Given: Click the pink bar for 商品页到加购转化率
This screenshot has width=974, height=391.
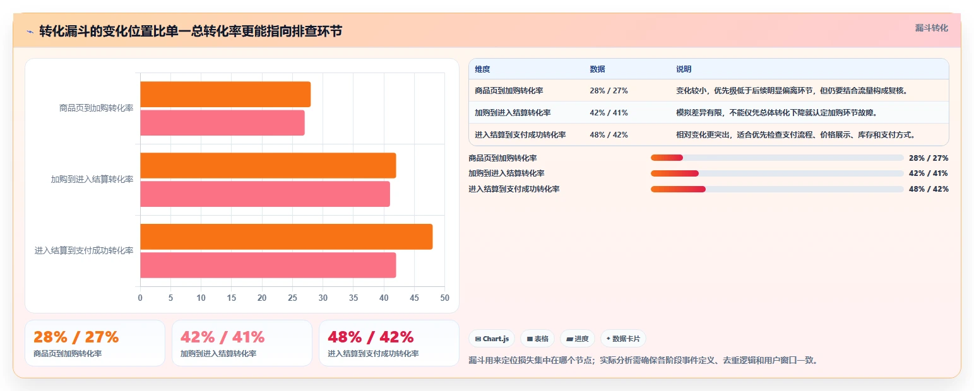Looking at the screenshot, I should point(222,123).
